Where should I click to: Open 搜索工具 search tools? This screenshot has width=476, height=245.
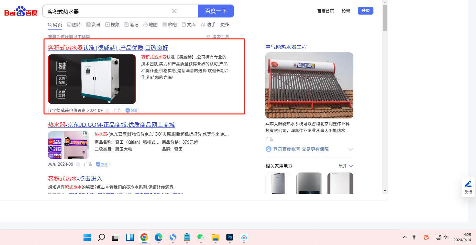coord(218,37)
